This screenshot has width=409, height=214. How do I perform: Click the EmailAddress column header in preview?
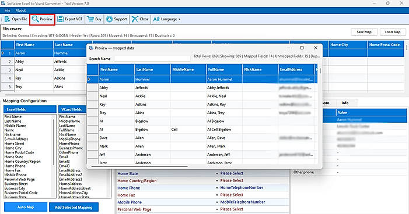(296, 69)
